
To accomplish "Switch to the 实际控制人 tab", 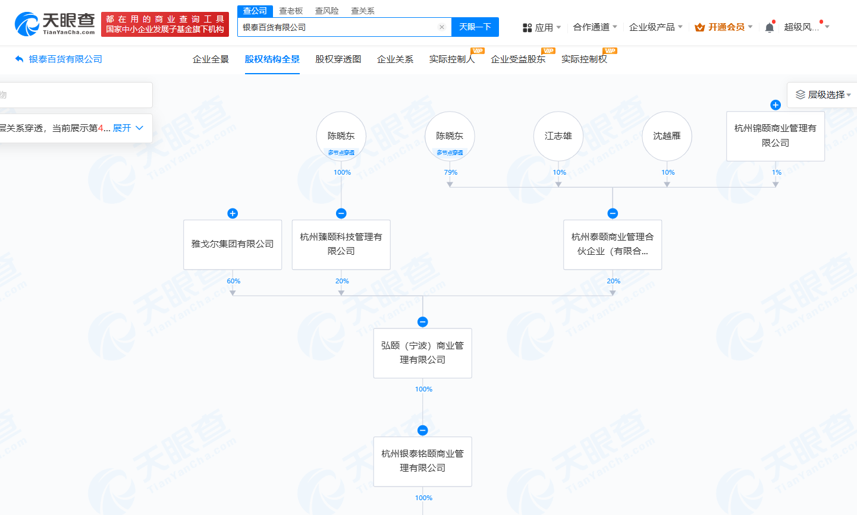I will click(452, 59).
